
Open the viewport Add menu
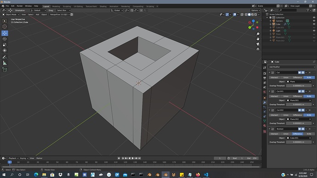pos(37,15)
